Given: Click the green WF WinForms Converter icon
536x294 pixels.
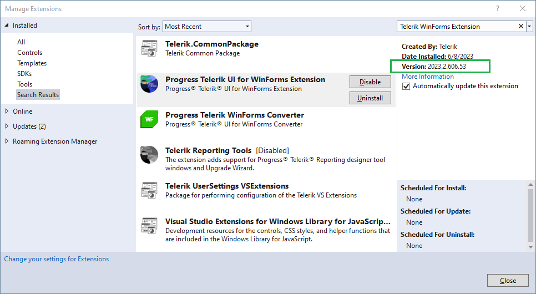Looking at the screenshot, I should [x=149, y=119].
